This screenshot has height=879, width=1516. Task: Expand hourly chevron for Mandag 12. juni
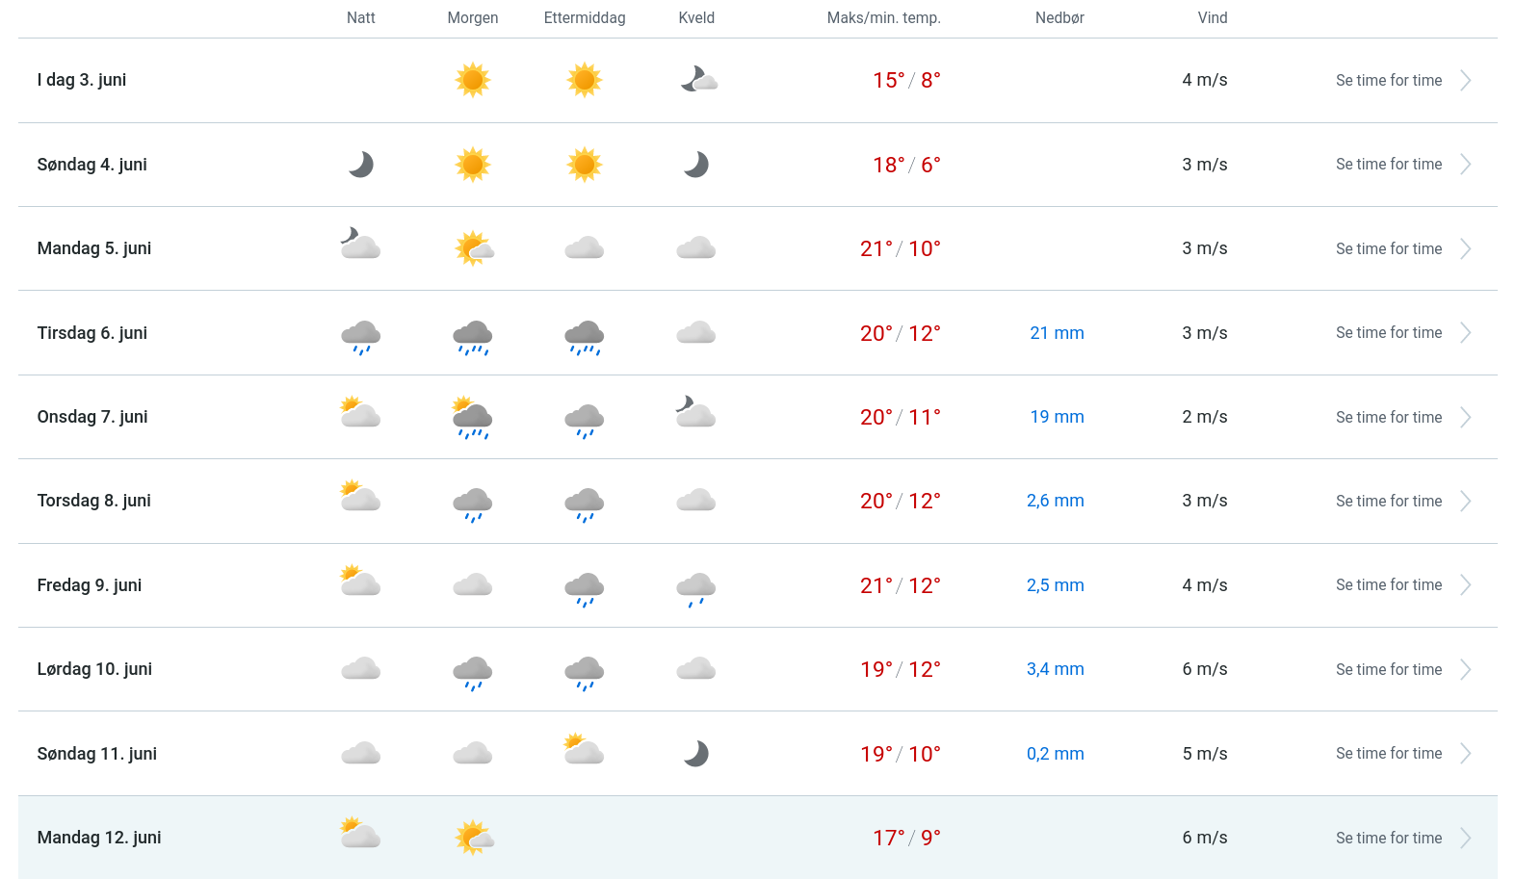[1465, 839]
